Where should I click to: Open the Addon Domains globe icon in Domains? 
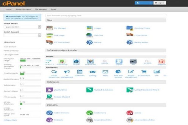pos(50,113)
